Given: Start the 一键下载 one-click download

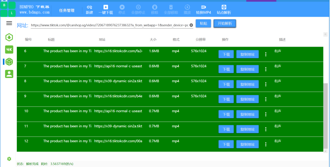Looking at the screenshot, I should (x=106, y=10).
